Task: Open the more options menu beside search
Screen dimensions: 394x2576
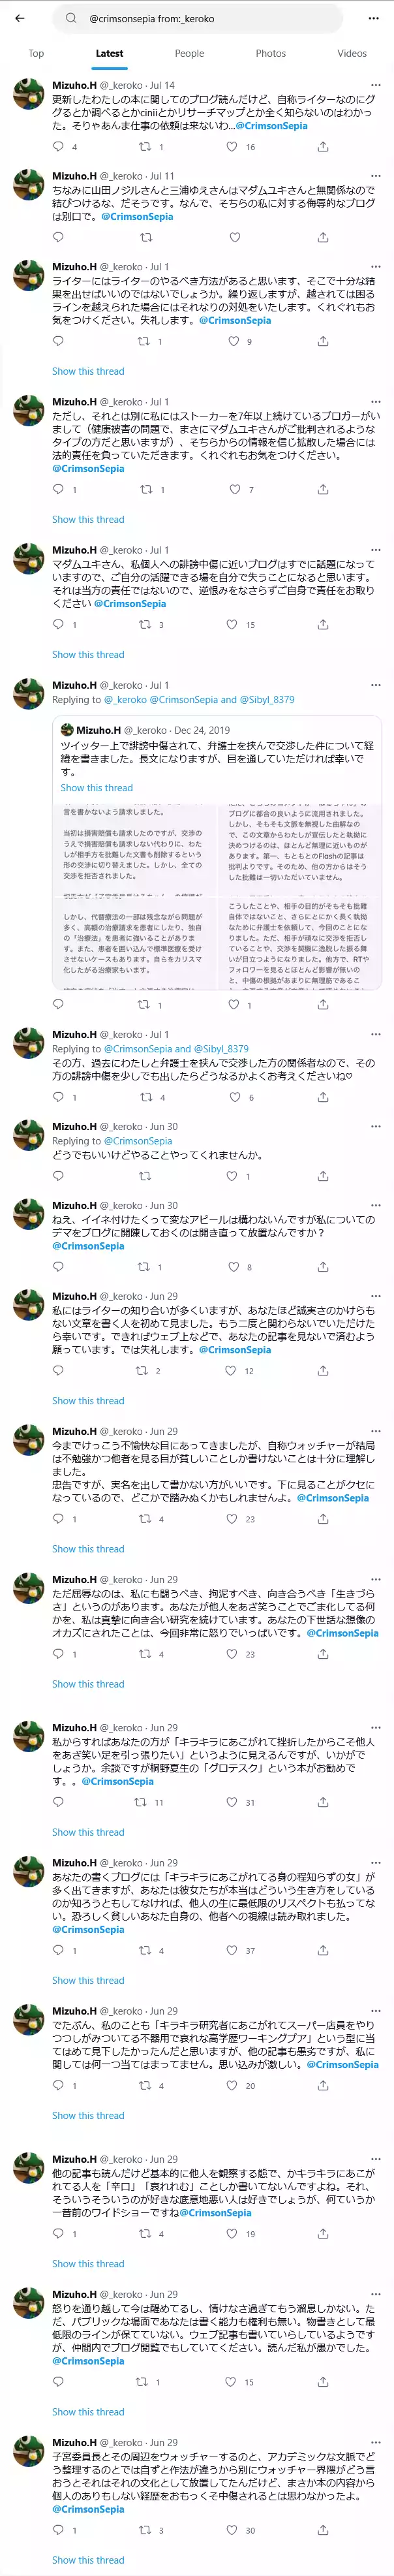Action: pos(374,18)
